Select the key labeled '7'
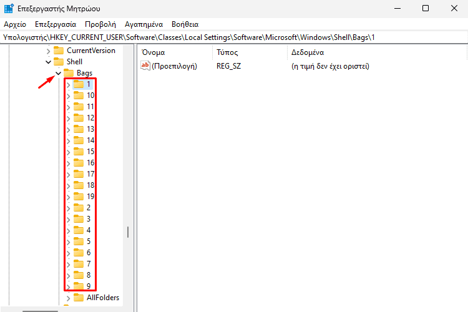The width and height of the screenshot is (468, 312). click(x=89, y=263)
